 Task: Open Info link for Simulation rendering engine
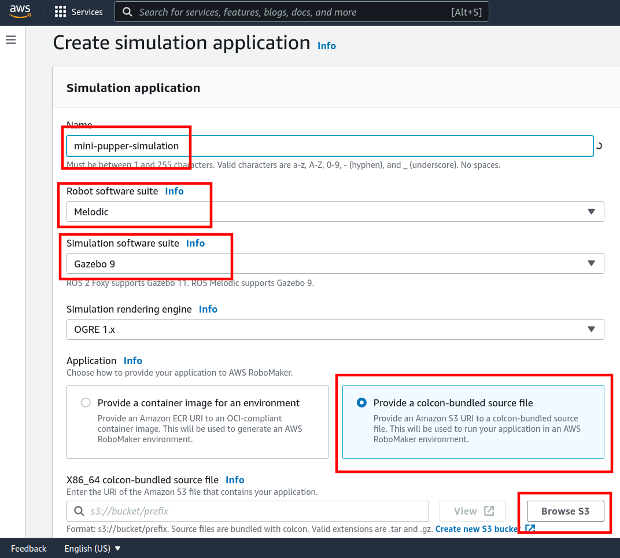208,309
